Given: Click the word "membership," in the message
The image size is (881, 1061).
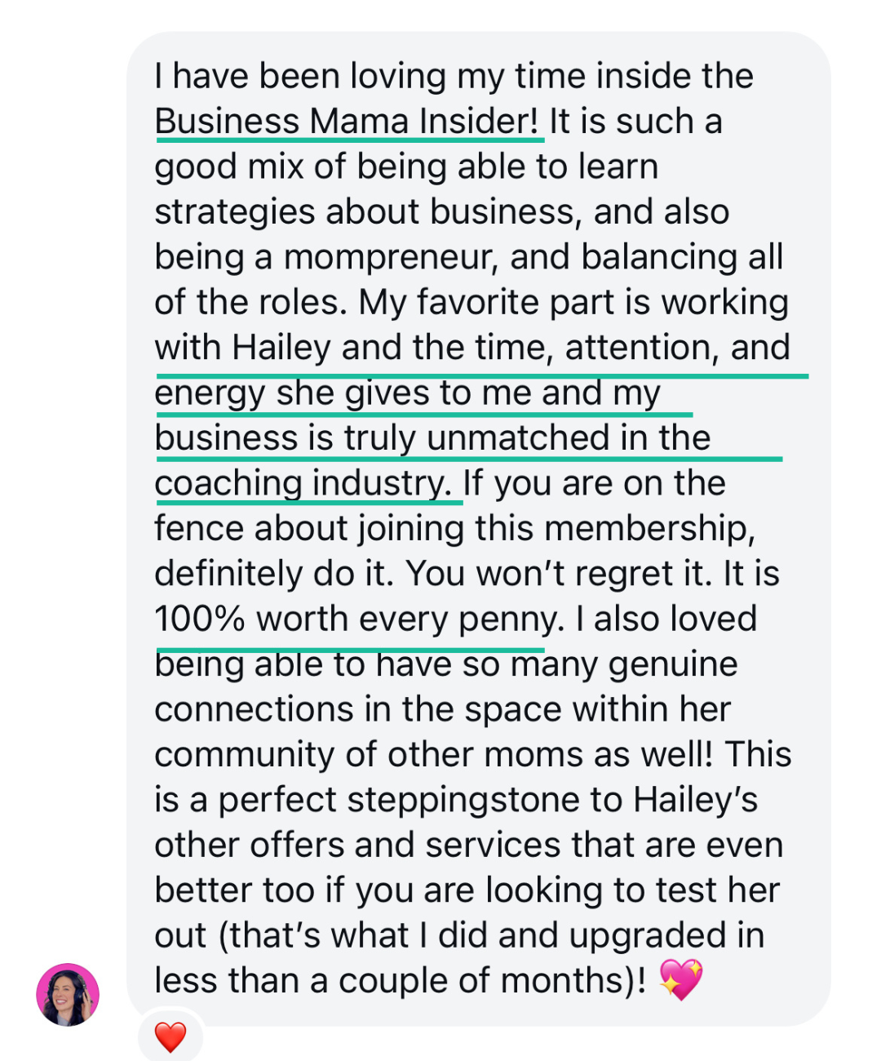Looking at the screenshot, I should coord(649,529).
